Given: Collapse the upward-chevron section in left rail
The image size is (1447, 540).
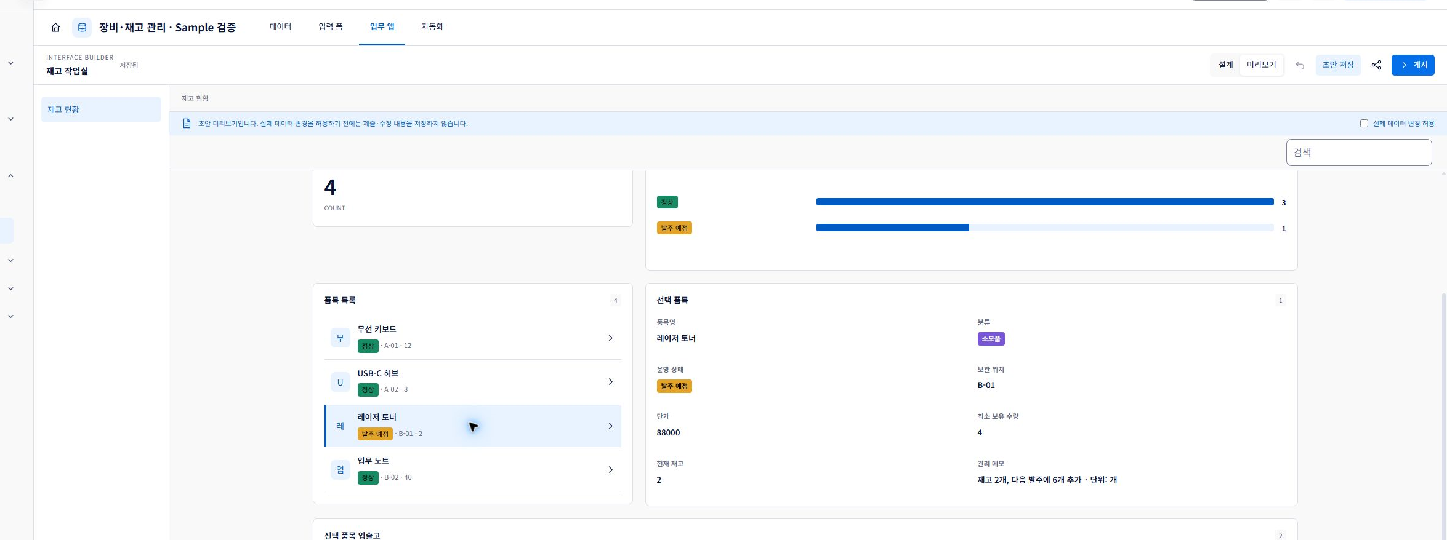Looking at the screenshot, I should point(10,176).
